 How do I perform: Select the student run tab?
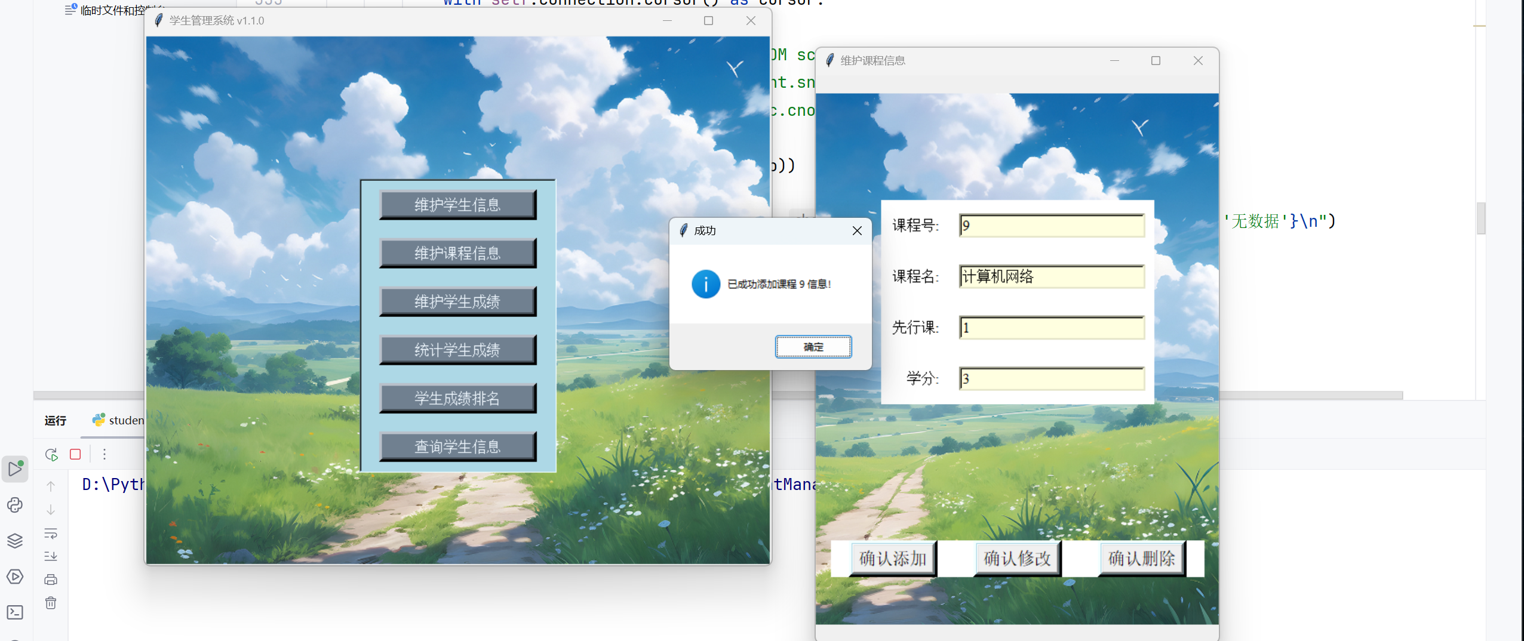pyautogui.click(x=118, y=421)
